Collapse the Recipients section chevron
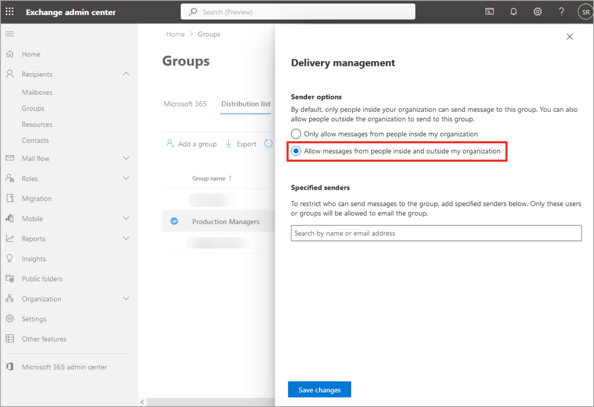594x407 pixels. click(x=126, y=74)
